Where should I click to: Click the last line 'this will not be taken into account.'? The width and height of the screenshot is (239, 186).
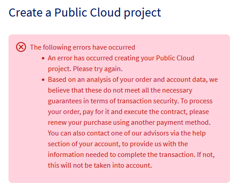point(100,165)
